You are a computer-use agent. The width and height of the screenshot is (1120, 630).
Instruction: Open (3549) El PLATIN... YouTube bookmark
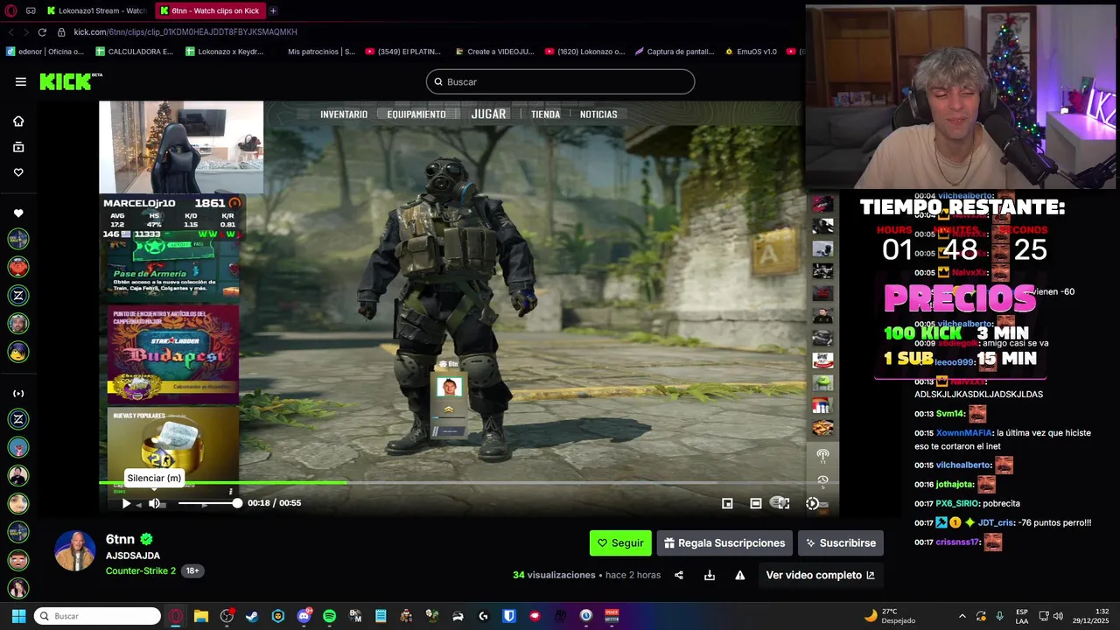pos(405,52)
